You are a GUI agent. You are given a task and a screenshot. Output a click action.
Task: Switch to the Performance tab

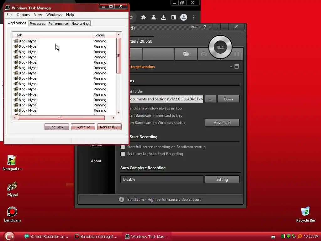click(x=58, y=24)
